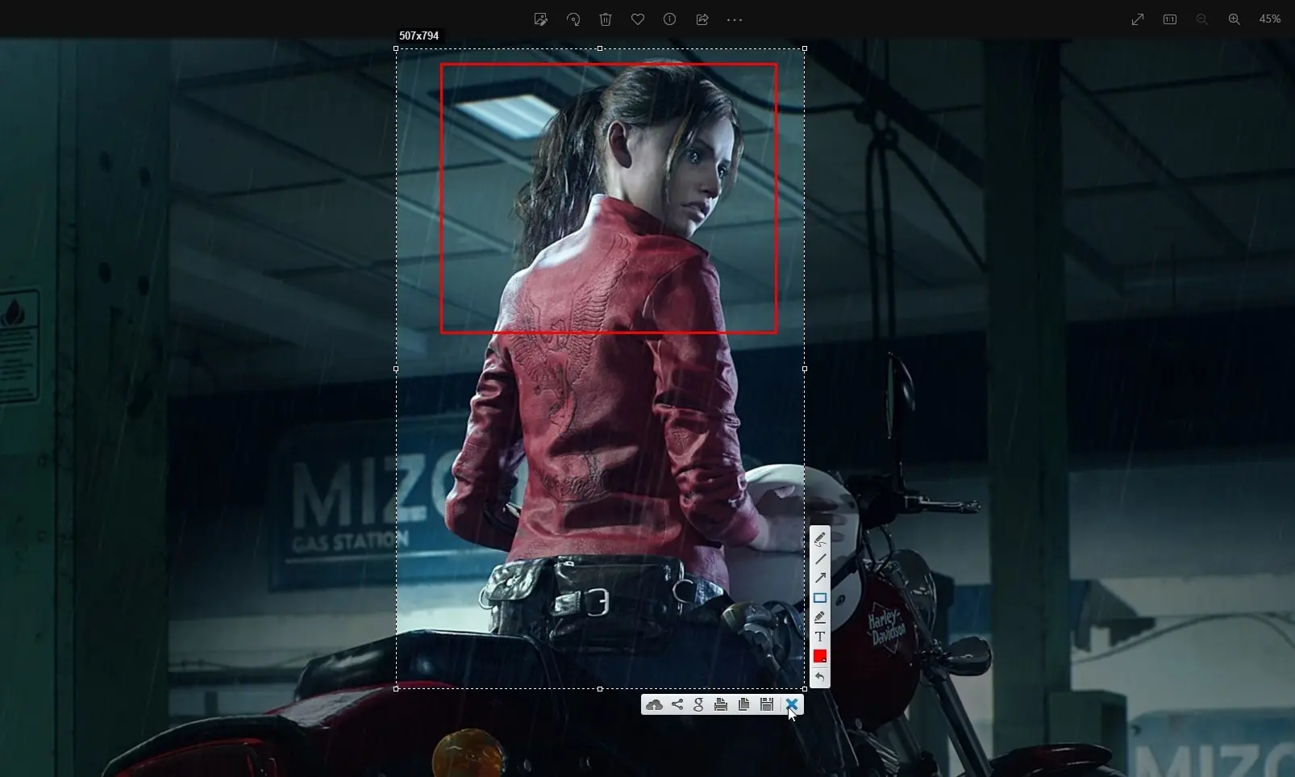The image size is (1295, 777).
Task: Open the Photos edit image tool
Action: click(541, 19)
